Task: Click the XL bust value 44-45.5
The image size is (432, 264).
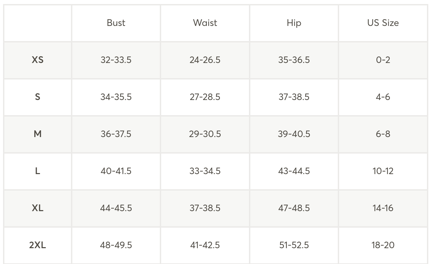Action: (x=116, y=208)
